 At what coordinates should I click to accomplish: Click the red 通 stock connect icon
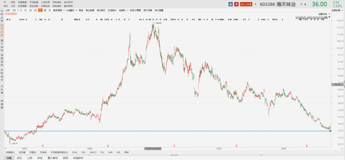[236, 4]
